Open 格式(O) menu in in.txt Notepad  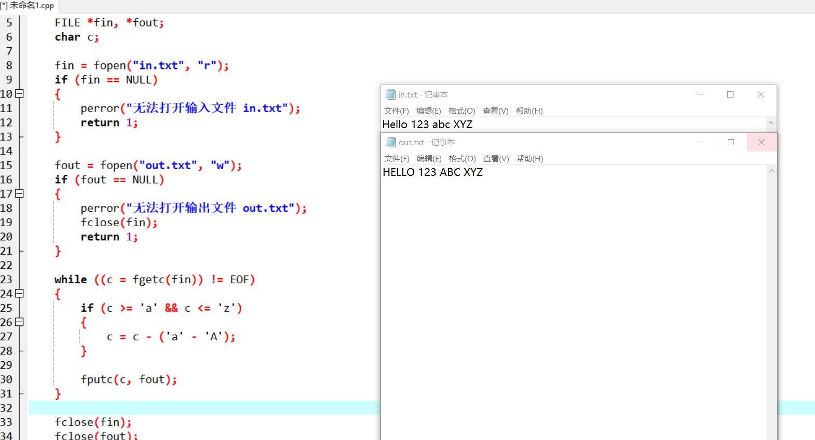462,111
